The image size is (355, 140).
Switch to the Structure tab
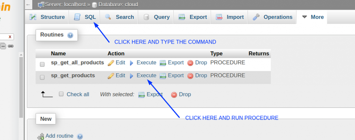pyautogui.click(x=47, y=17)
